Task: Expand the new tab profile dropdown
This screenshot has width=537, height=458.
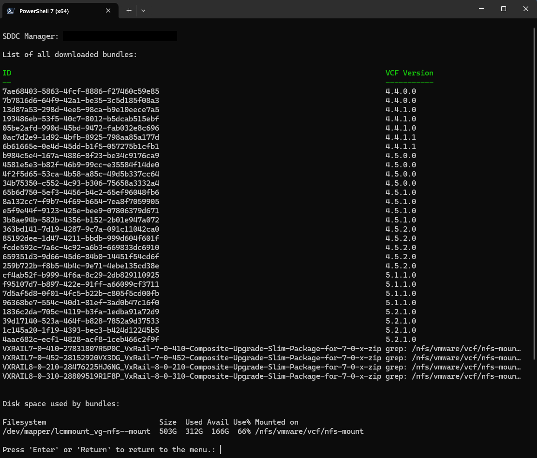Action: pos(143,11)
